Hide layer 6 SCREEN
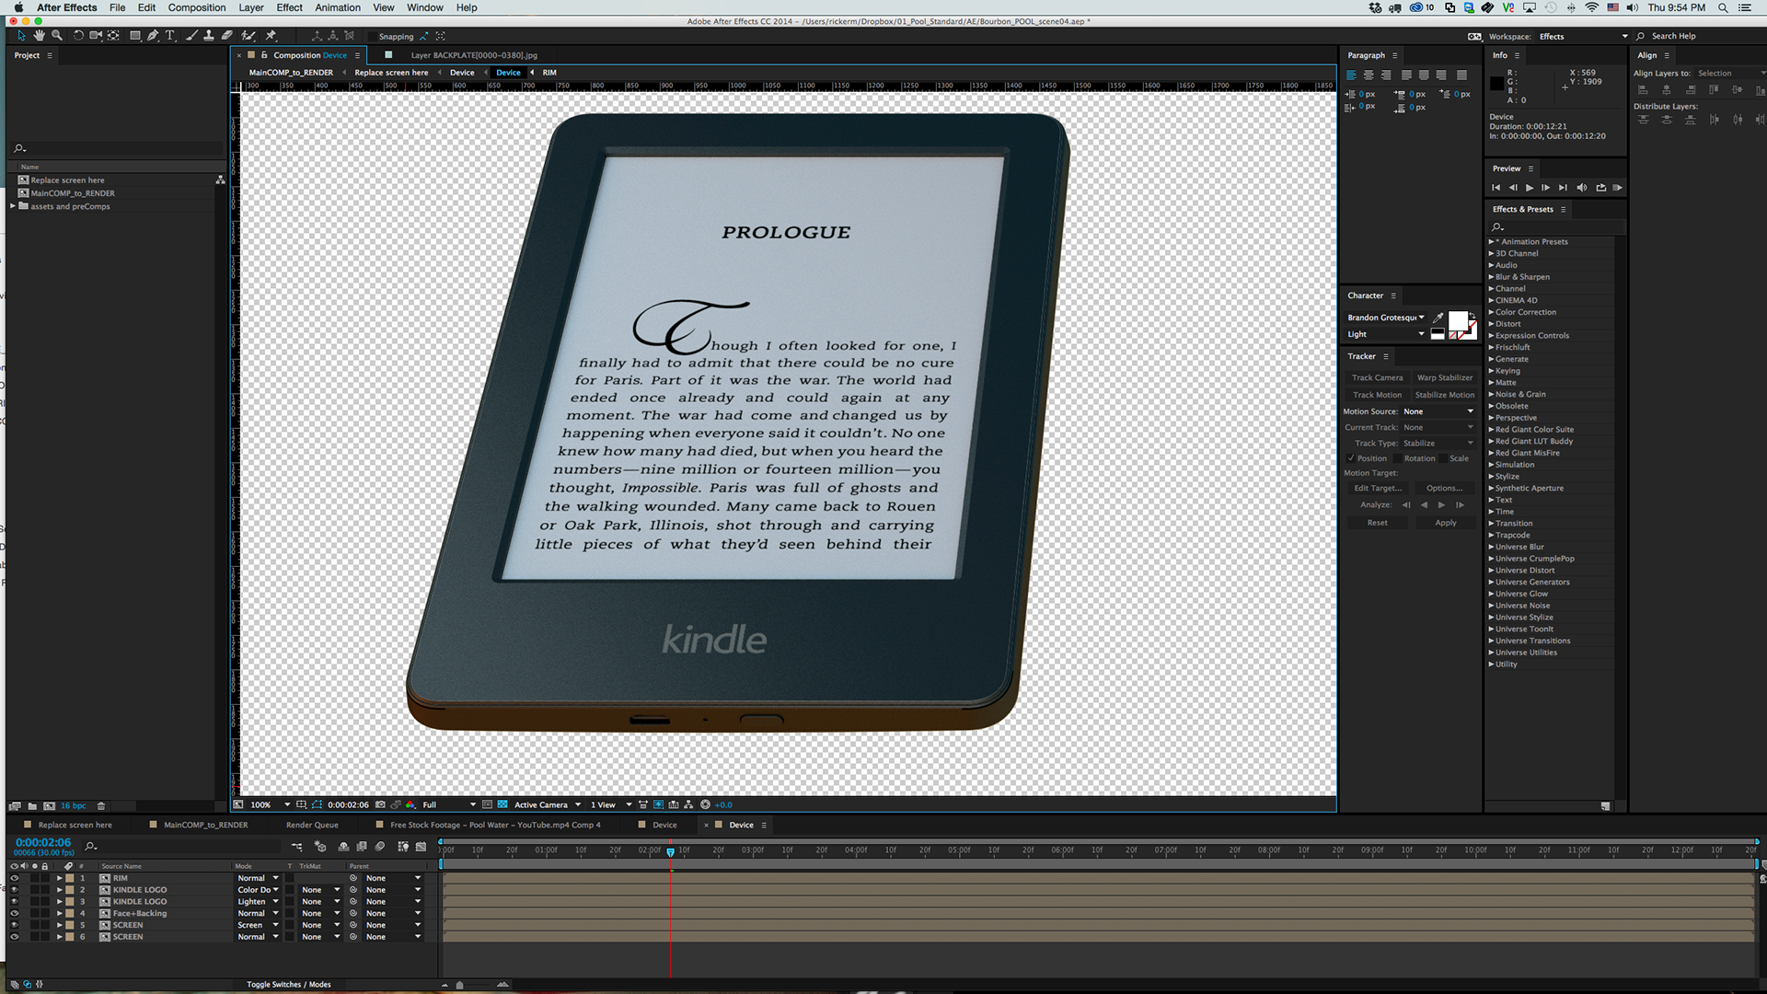This screenshot has height=994, width=1767. click(14, 937)
